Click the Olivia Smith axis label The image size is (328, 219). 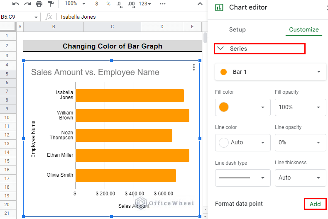(x=60, y=175)
